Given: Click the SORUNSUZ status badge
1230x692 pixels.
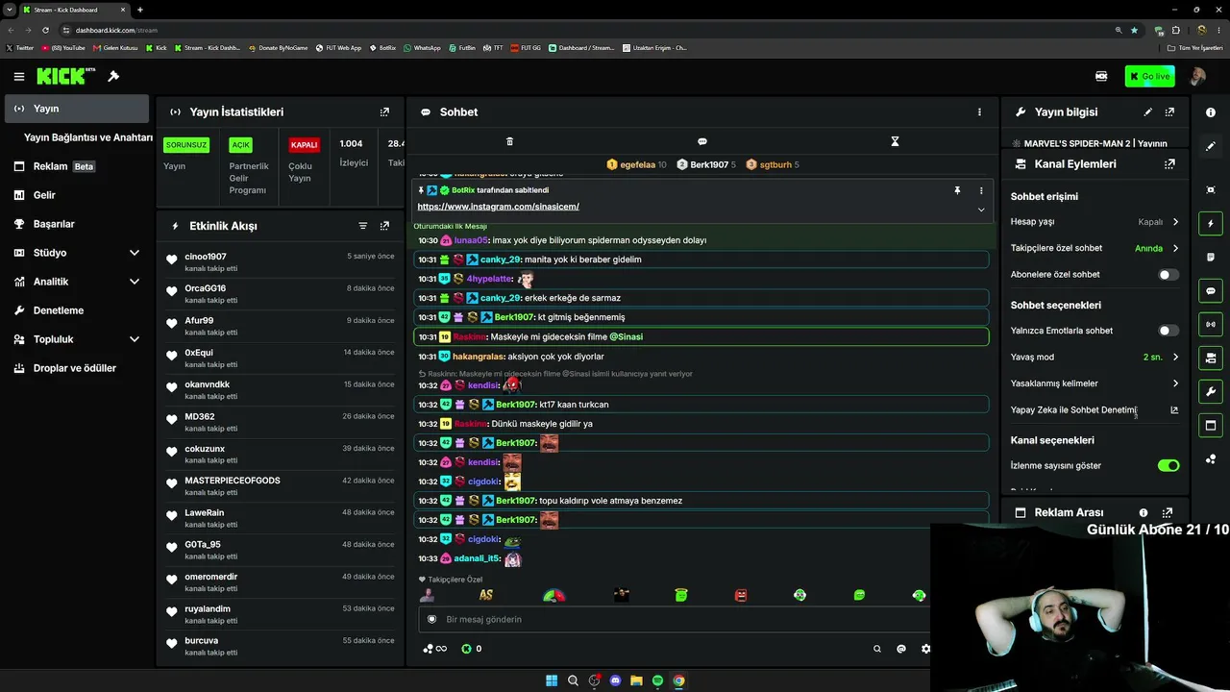Looking at the screenshot, I should pyautogui.click(x=185, y=145).
